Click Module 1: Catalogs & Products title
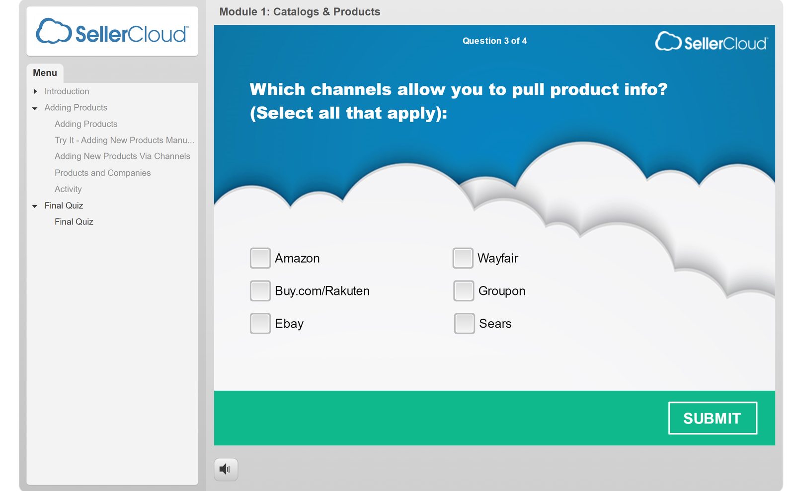 (300, 11)
